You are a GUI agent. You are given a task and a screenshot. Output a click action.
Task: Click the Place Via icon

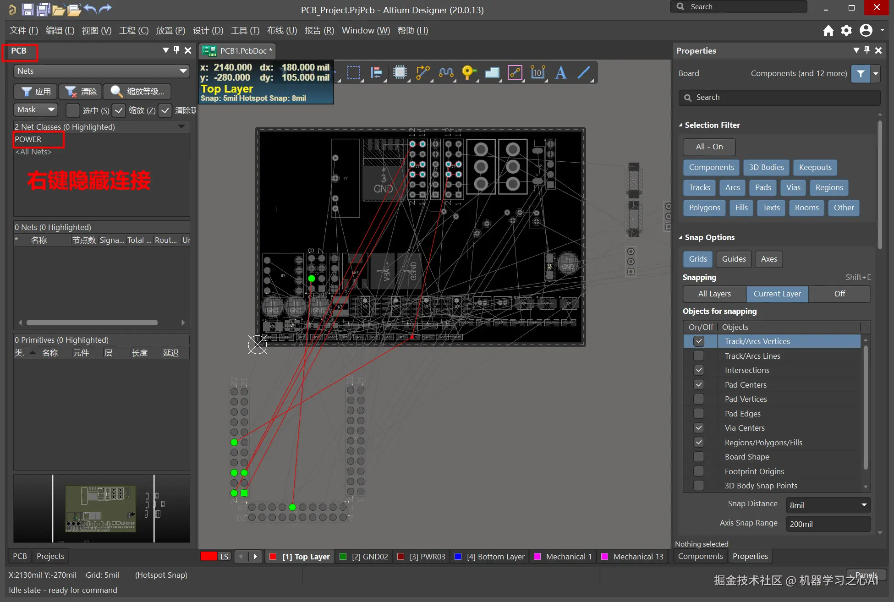468,72
